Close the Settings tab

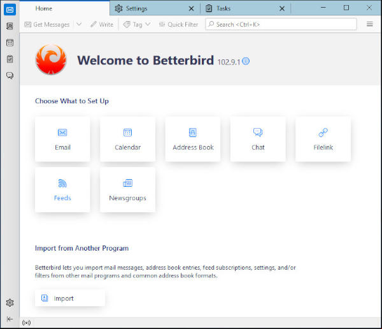click(192, 9)
